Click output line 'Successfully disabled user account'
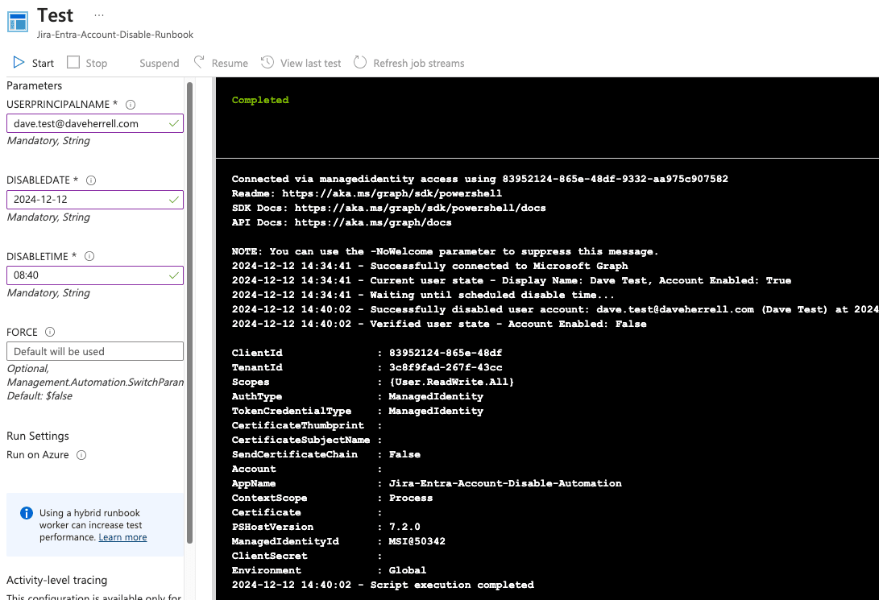This screenshot has width=879, height=600. pyautogui.click(x=555, y=309)
